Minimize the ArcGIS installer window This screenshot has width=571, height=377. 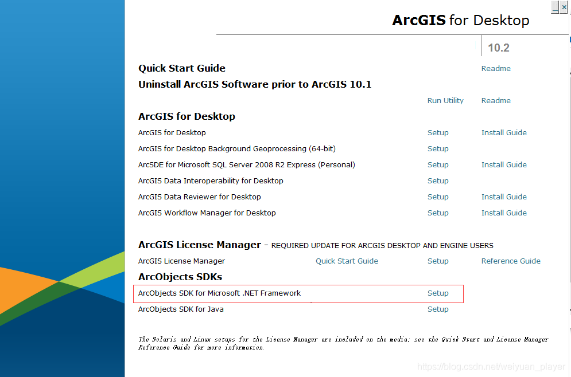click(555, 7)
